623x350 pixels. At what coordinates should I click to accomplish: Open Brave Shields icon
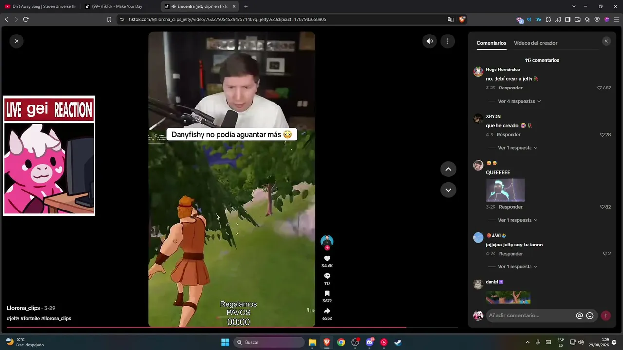(x=462, y=19)
